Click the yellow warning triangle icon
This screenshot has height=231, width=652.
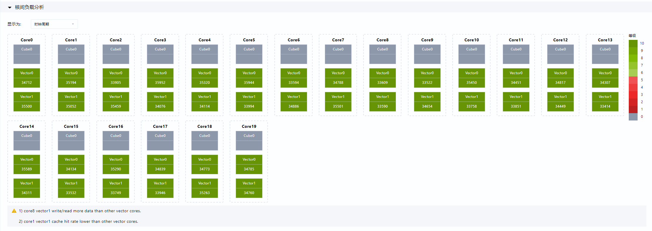coord(14,211)
